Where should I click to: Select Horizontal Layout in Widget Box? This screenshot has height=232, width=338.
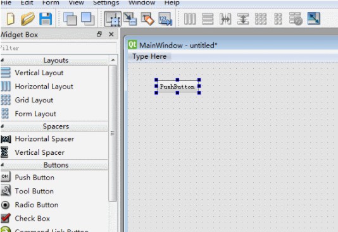tap(54, 87)
